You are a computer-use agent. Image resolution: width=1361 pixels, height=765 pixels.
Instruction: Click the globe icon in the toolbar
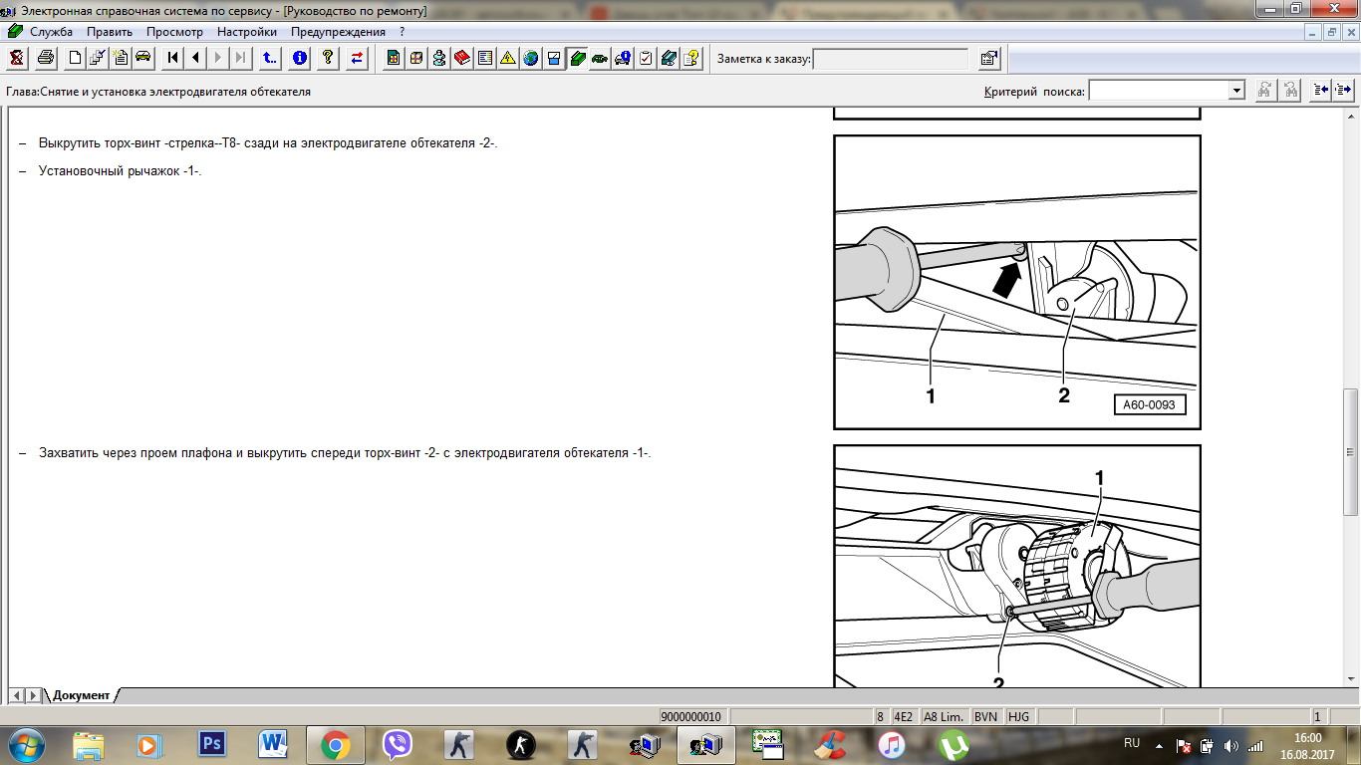[531, 58]
